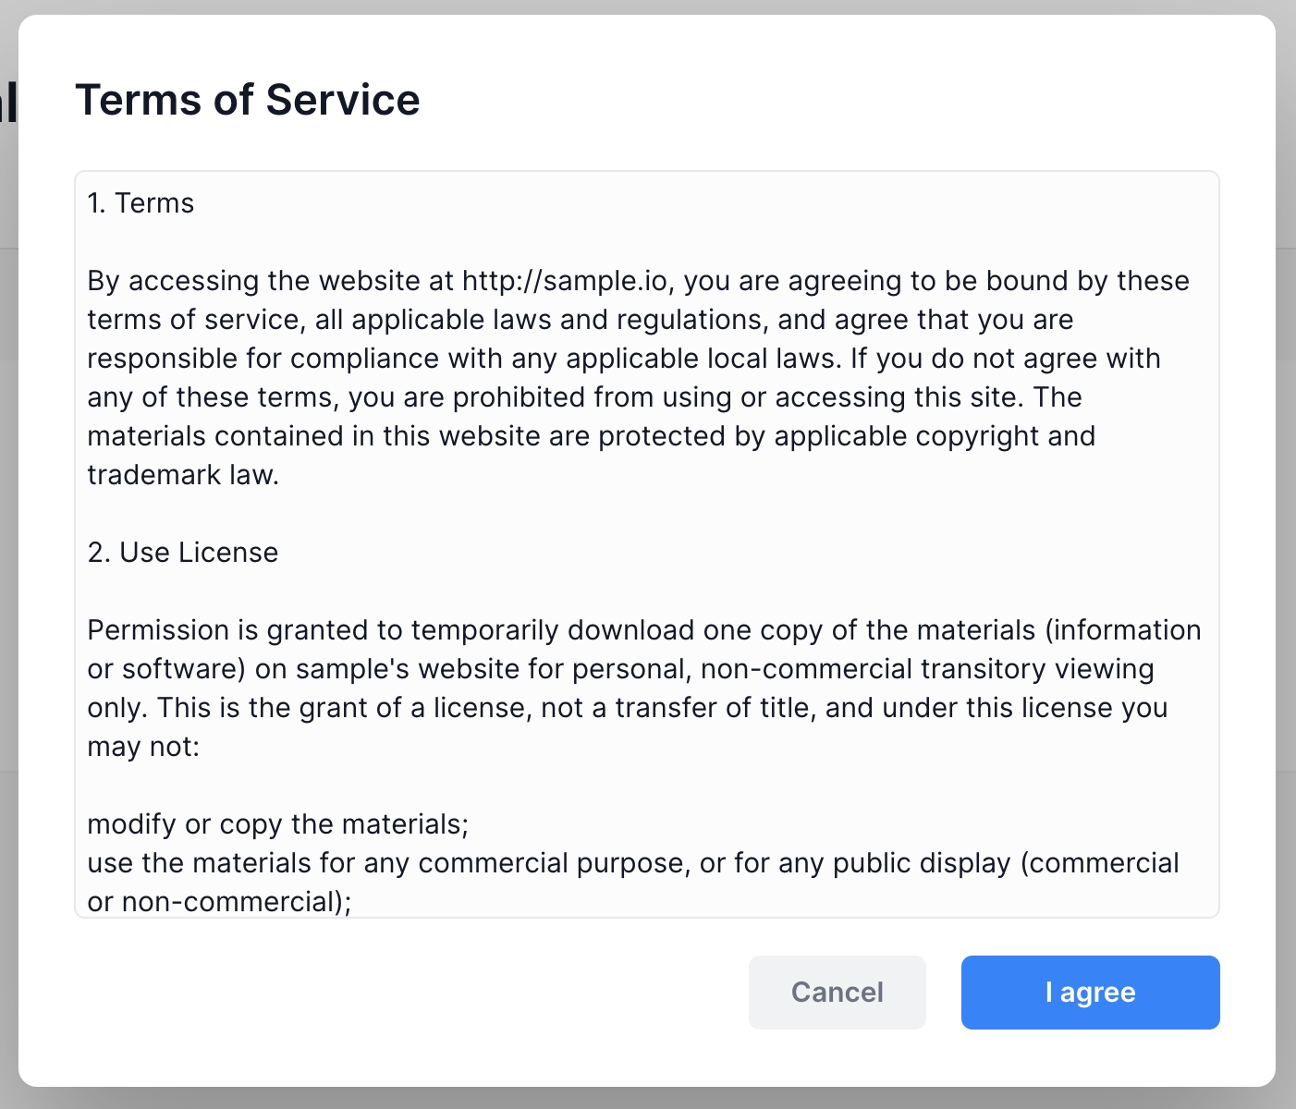Click the "modify or copy the materials;" line
This screenshot has height=1109, width=1296.
coord(278,824)
